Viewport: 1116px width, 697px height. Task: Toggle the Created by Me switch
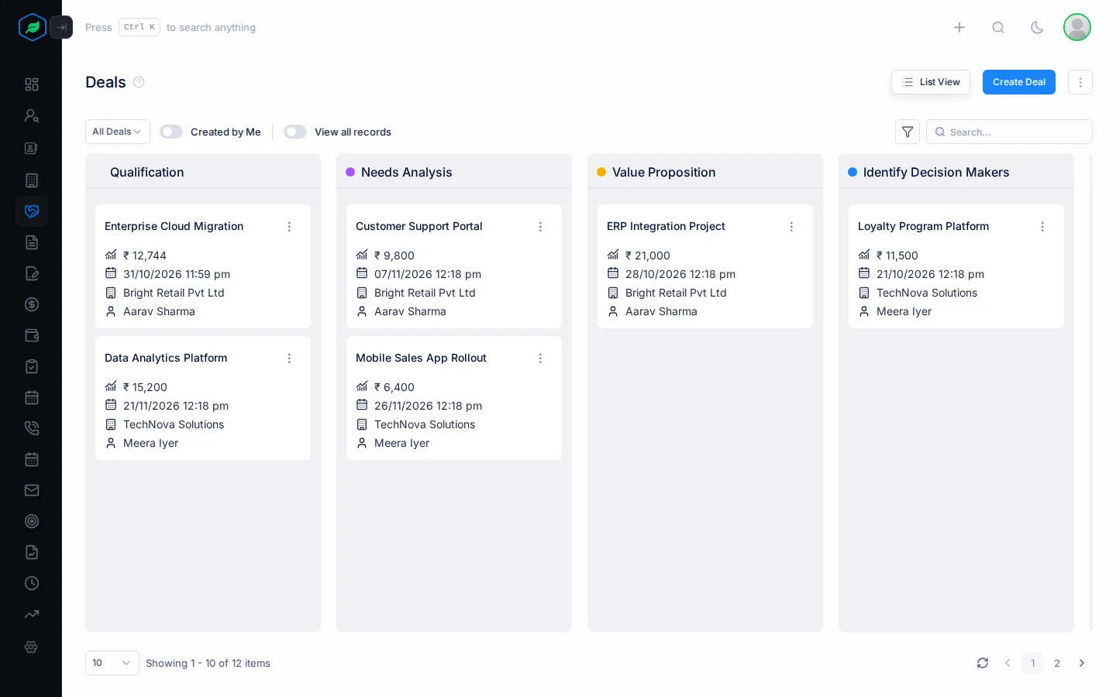[171, 132]
